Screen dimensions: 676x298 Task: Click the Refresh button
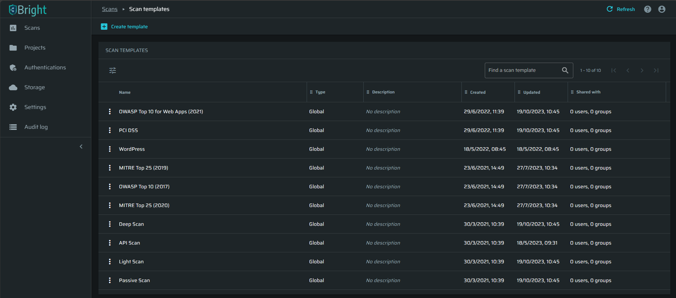coord(621,9)
